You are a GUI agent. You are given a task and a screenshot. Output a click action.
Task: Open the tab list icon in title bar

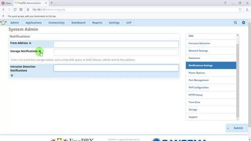[225, 3]
